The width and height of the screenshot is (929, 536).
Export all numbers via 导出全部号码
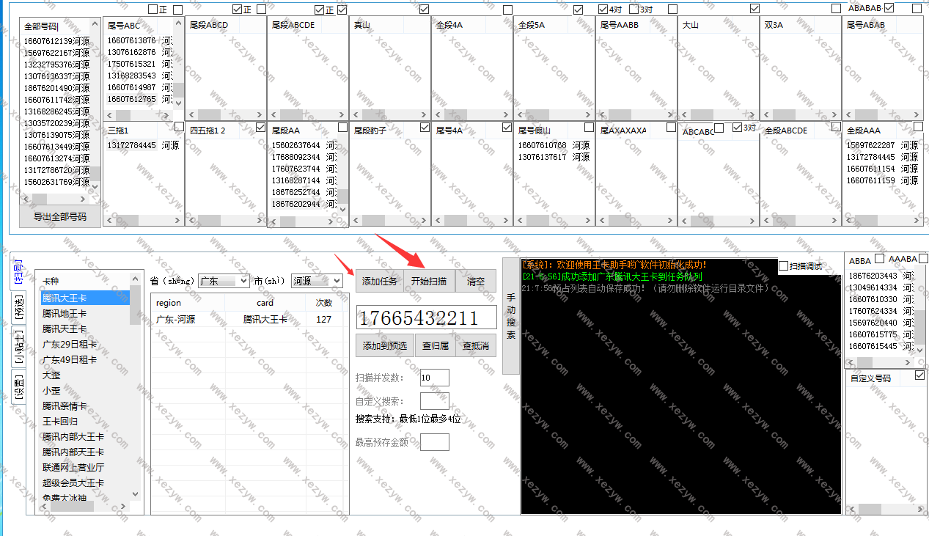60,216
